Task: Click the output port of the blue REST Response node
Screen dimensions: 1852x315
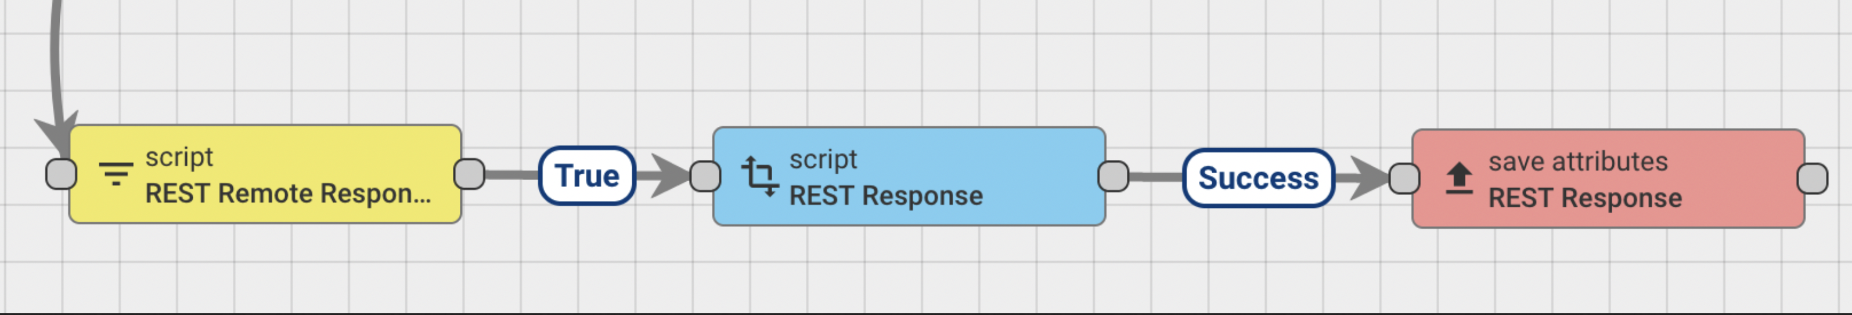Action: click(1114, 176)
